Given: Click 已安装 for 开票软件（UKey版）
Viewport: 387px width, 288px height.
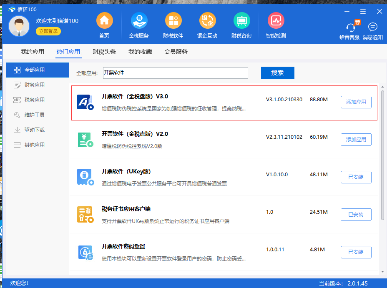Looking at the screenshot, I should [x=356, y=177].
